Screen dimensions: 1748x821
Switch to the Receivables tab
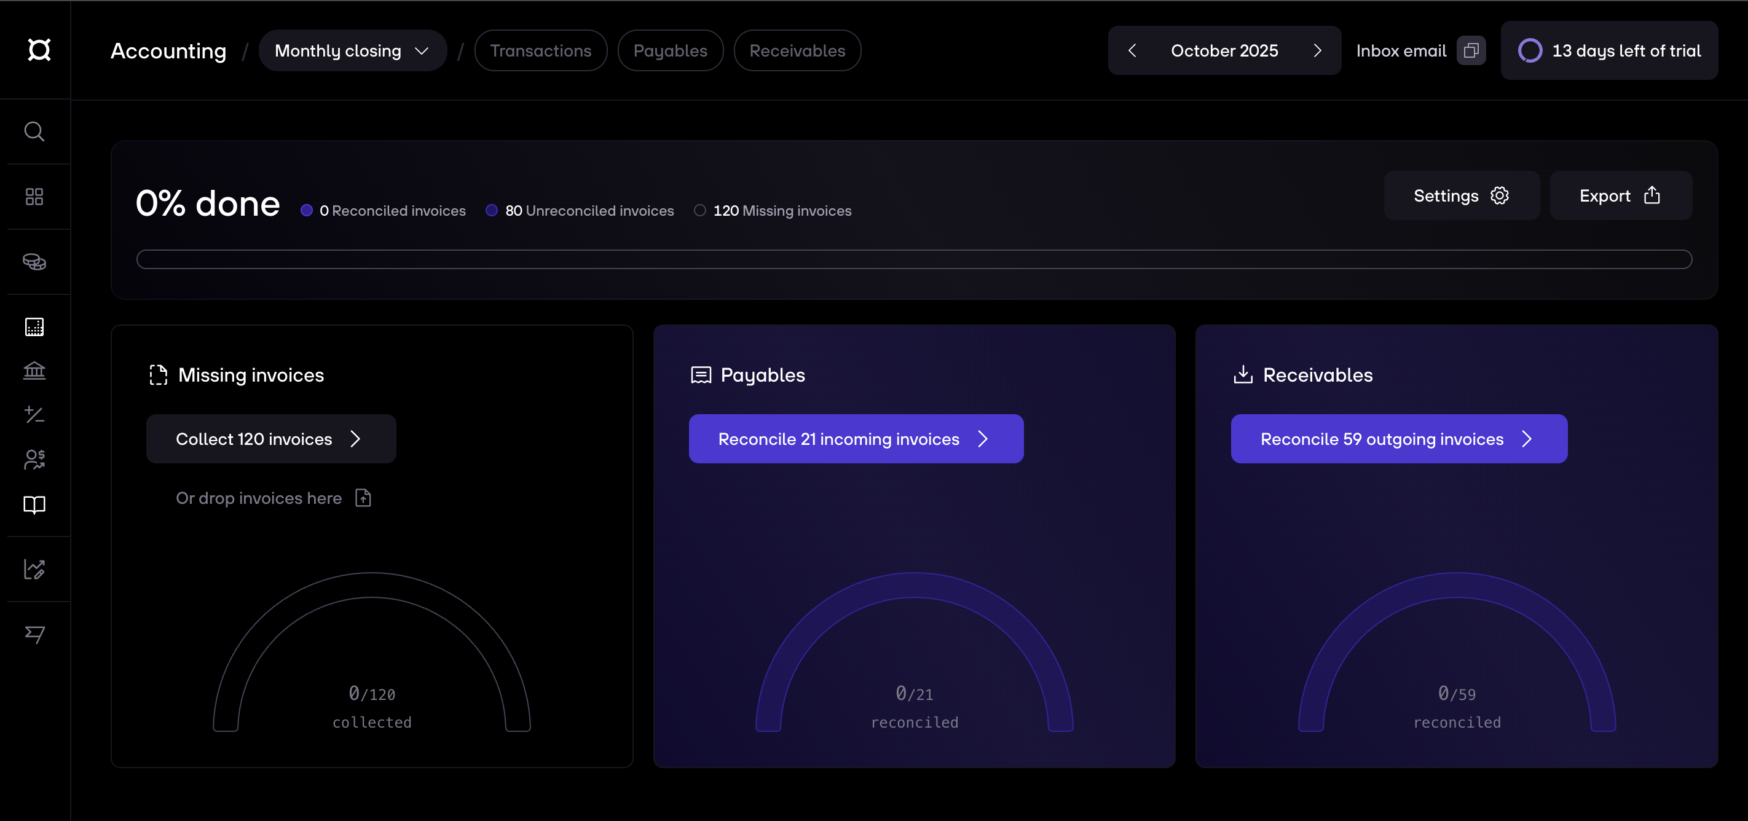(797, 51)
